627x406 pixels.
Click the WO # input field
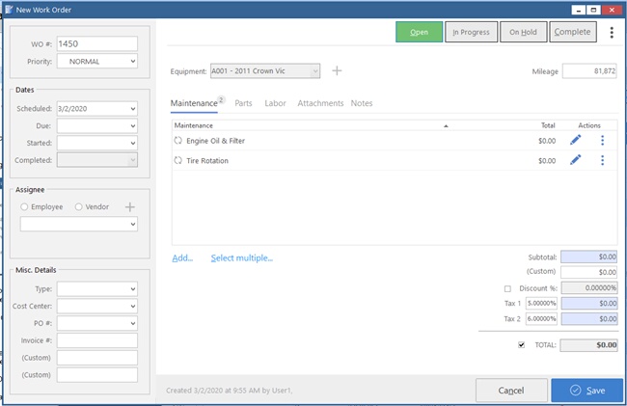click(97, 44)
